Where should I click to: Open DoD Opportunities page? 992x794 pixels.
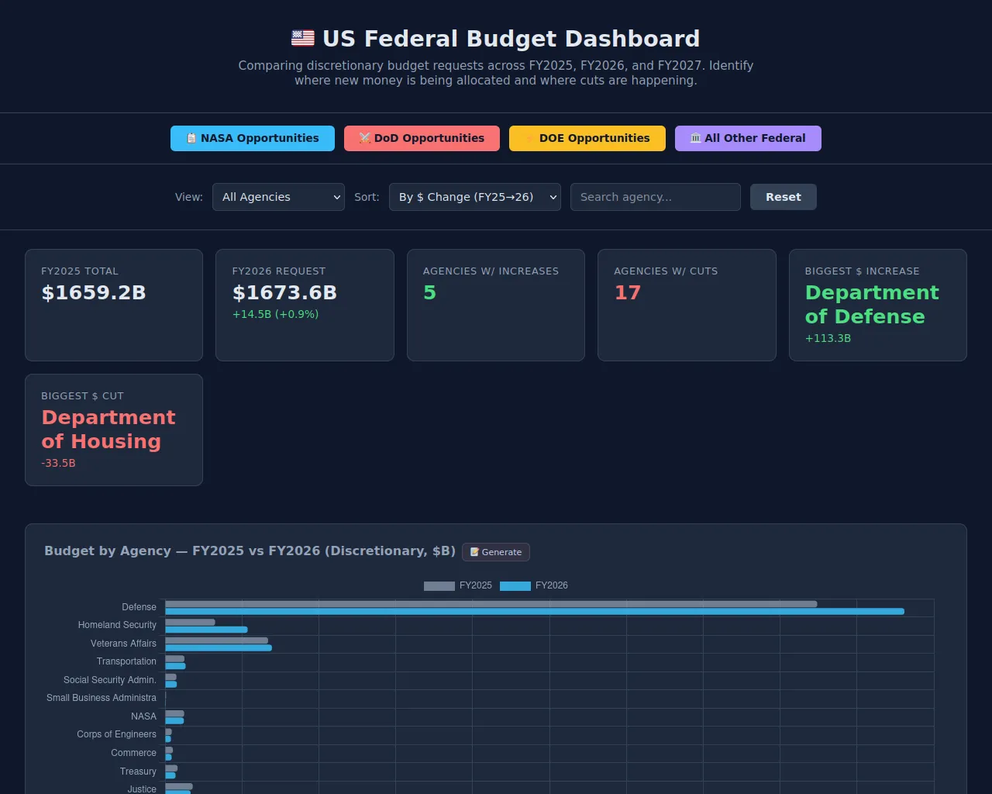pos(422,138)
